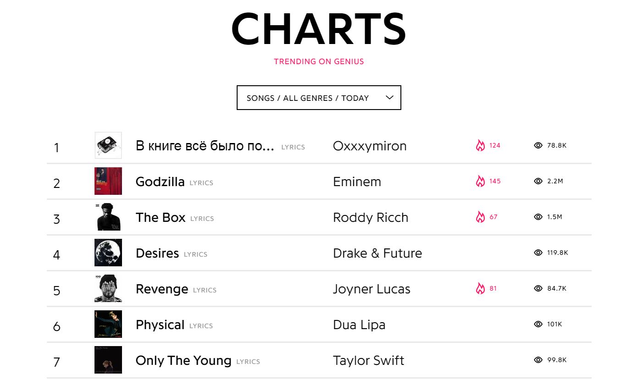Screen dimensions: 627x380
Task: Click the eye icon next to 101K
Action: pyautogui.click(x=538, y=324)
